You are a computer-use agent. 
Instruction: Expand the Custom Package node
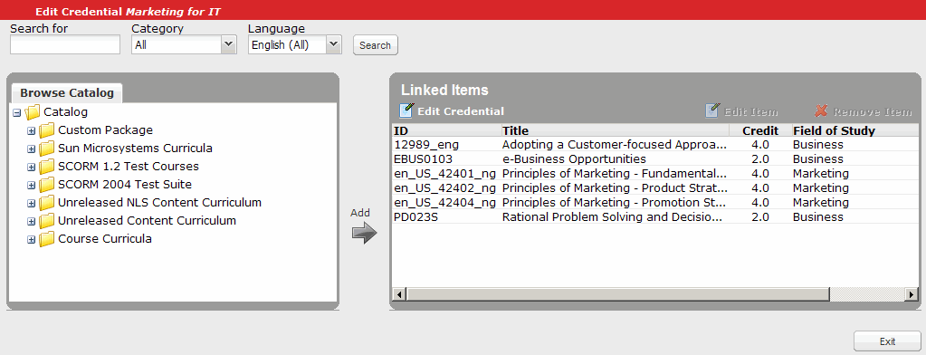32,131
